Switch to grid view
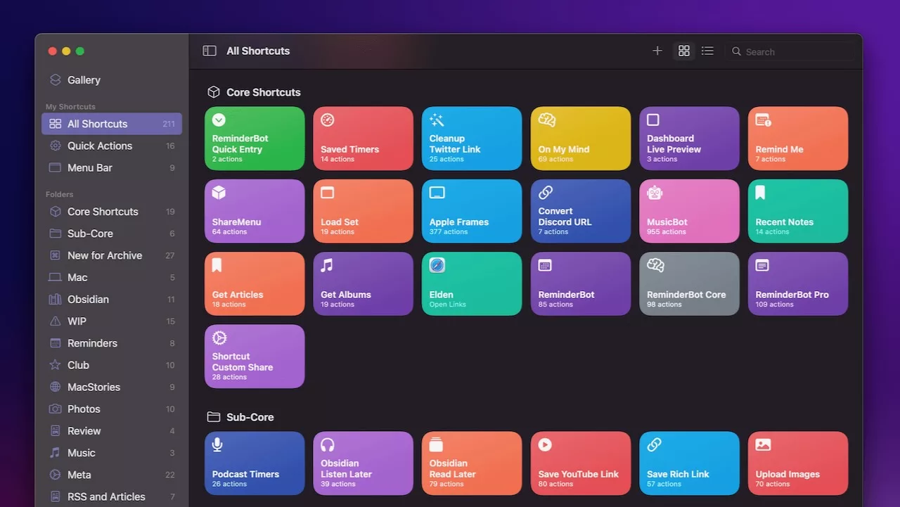This screenshot has height=507, width=900. 684,51
